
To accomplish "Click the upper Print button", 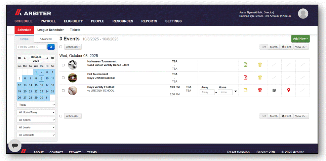I will [x=286, y=47].
